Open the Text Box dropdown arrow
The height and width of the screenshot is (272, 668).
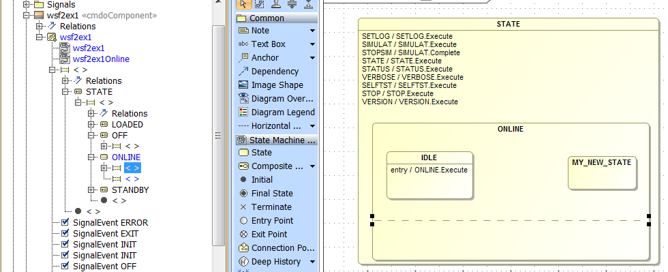tap(312, 44)
